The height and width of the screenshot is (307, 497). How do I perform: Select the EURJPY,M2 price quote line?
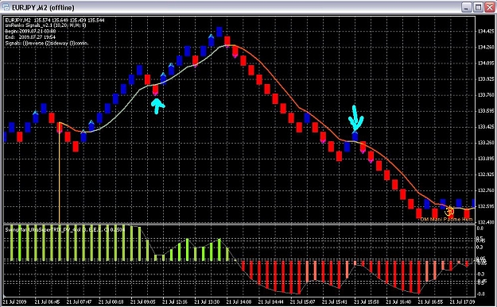(55, 21)
